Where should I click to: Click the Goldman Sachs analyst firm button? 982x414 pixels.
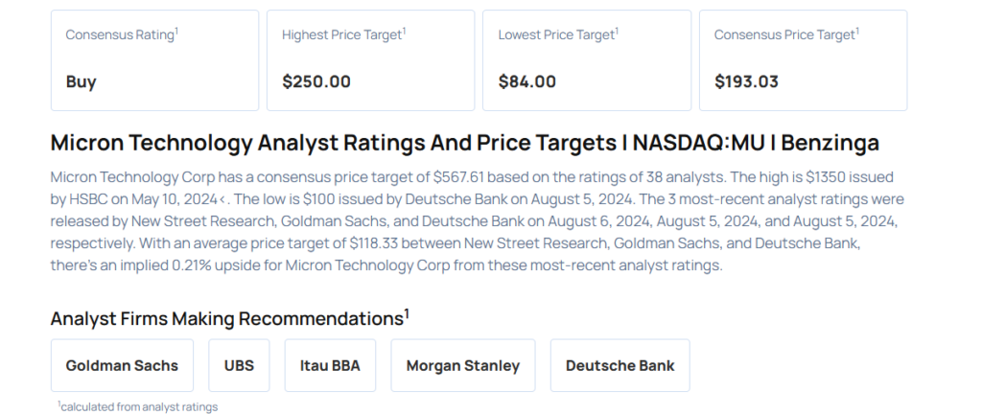(122, 365)
